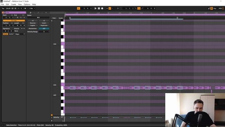The image size is (225, 127).
Task: Toggle Key Map Mode
Action: tap(215, 8)
